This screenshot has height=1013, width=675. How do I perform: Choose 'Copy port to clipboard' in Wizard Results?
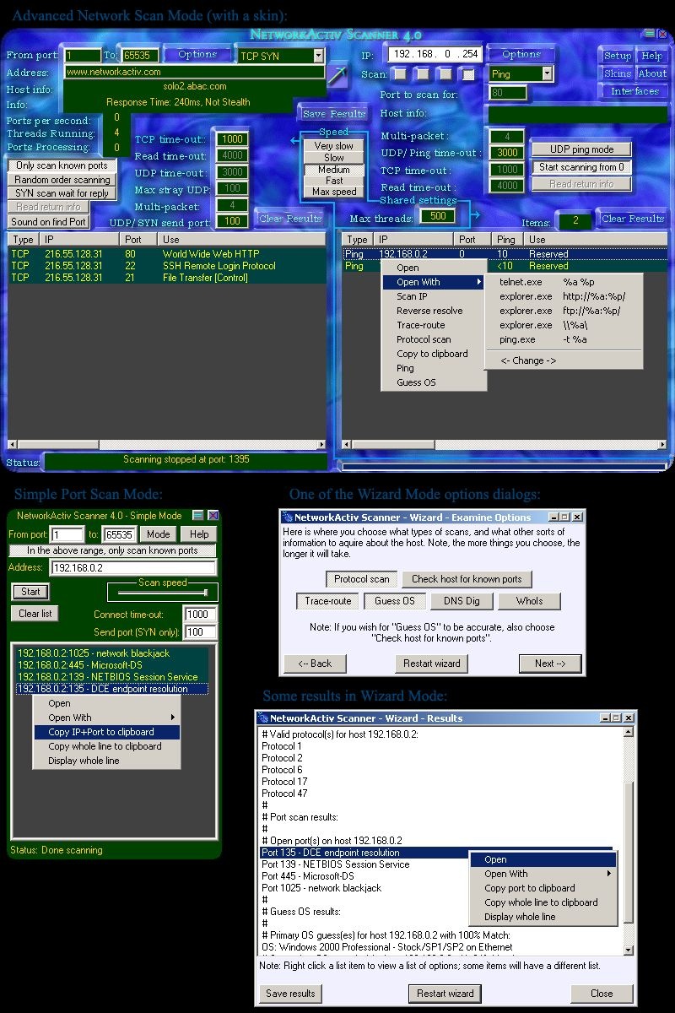pyautogui.click(x=543, y=888)
